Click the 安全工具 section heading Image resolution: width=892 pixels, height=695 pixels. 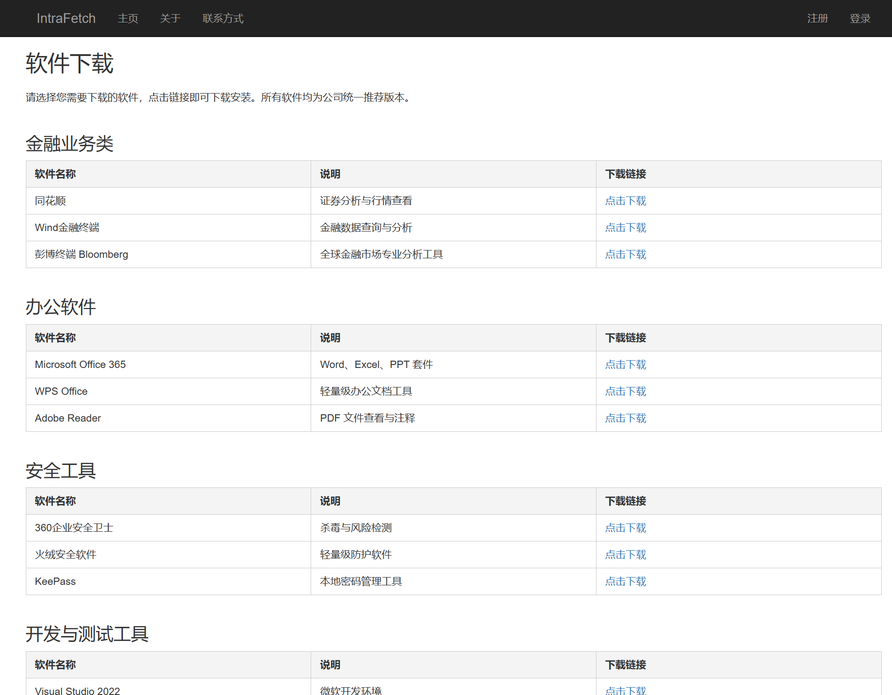(60, 471)
